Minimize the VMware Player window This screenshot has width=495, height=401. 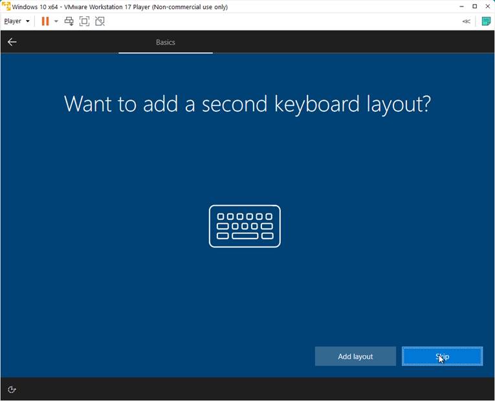461,6
